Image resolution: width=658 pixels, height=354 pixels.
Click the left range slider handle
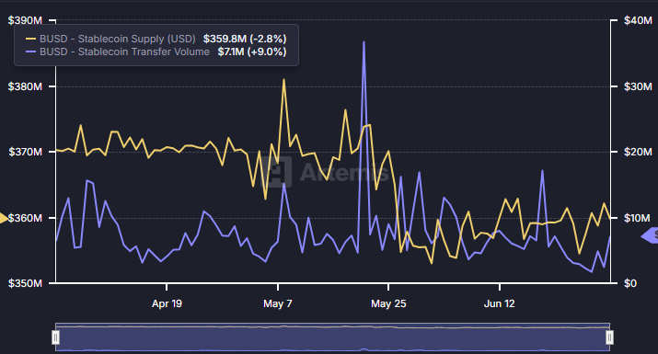pos(55,337)
